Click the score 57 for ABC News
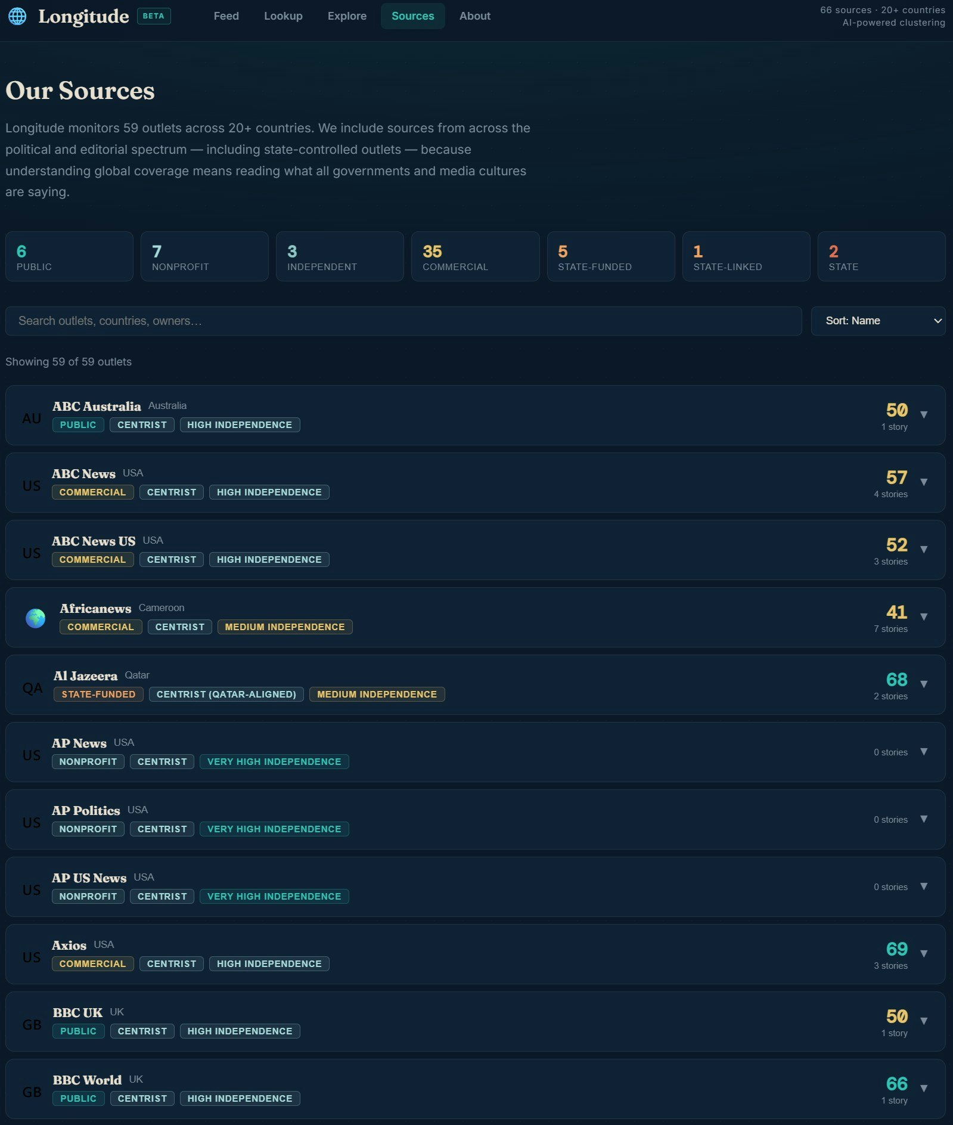Viewport: 953px width, 1125px height. (896, 477)
